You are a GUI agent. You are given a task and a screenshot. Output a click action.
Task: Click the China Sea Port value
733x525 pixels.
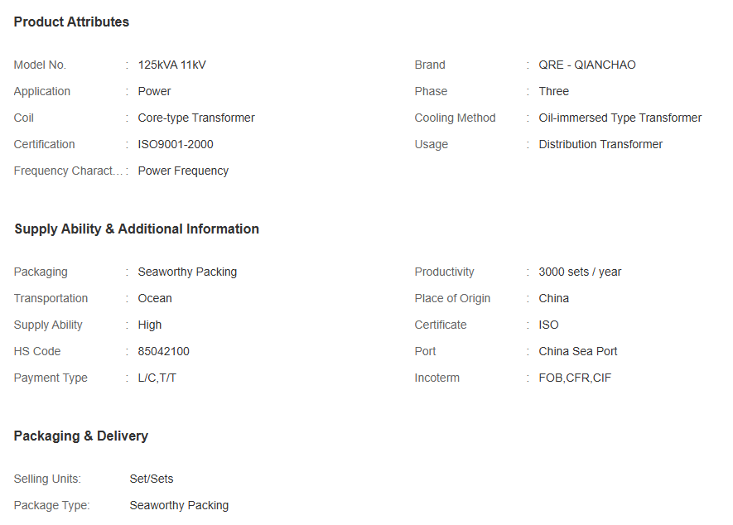pyautogui.click(x=578, y=352)
